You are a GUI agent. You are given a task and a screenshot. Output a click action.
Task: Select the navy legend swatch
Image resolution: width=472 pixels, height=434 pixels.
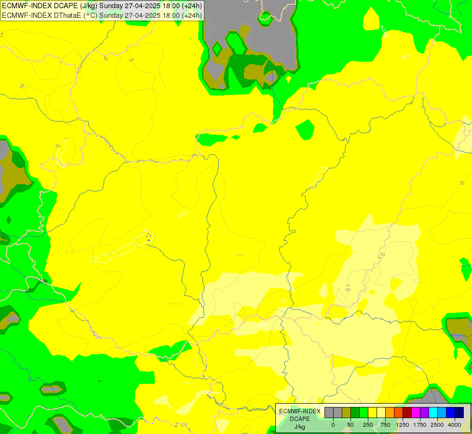pos(459,413)
